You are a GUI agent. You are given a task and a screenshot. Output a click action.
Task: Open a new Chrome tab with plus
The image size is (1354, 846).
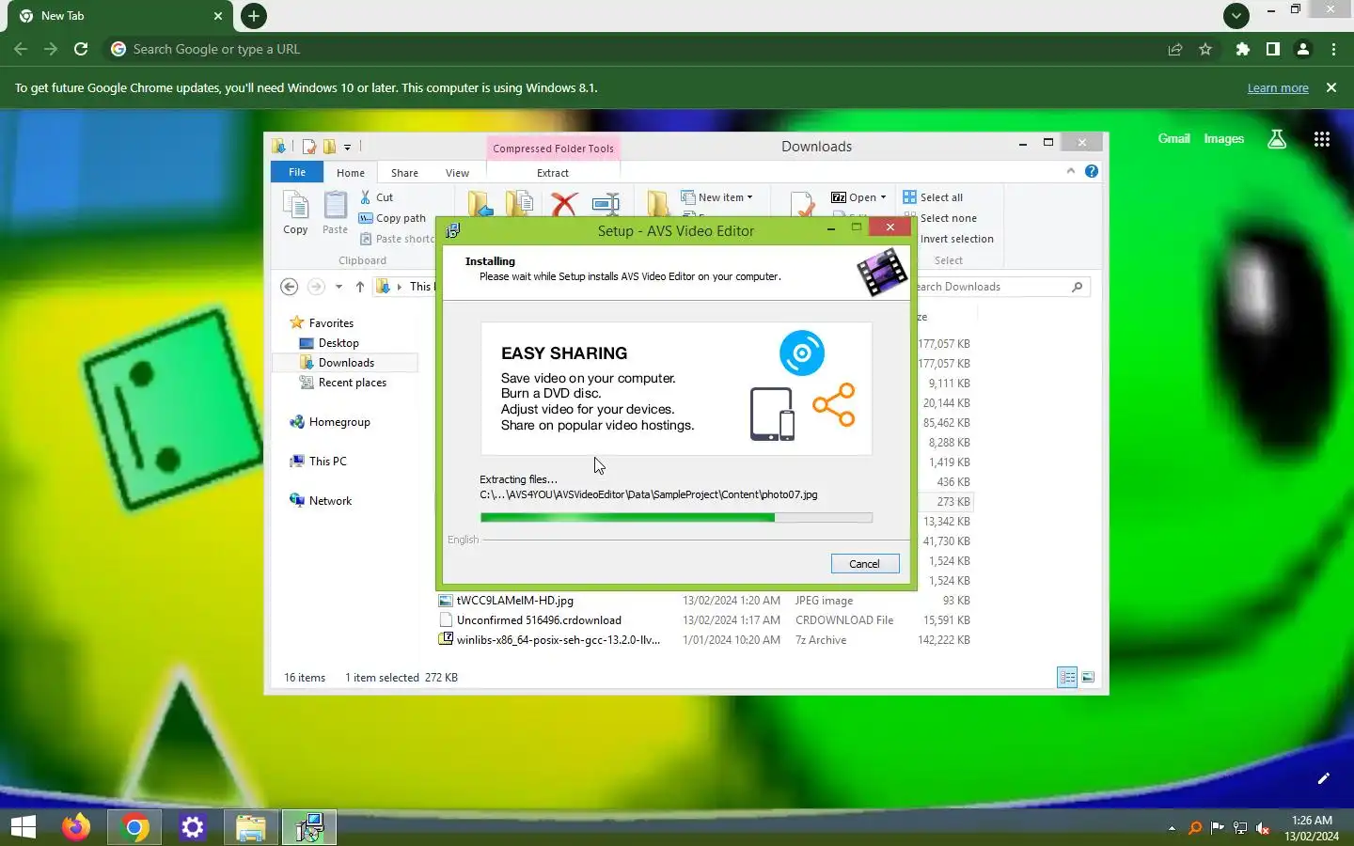point(253,15)
